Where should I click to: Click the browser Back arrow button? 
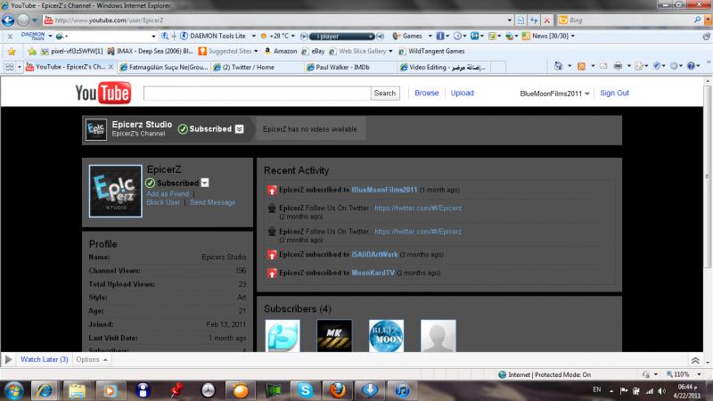pos(8,20)
